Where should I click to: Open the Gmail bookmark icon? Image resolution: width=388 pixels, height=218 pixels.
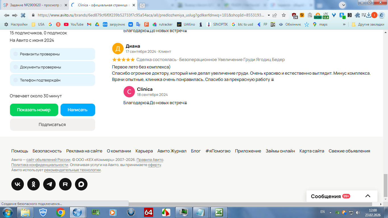[89, 24]
